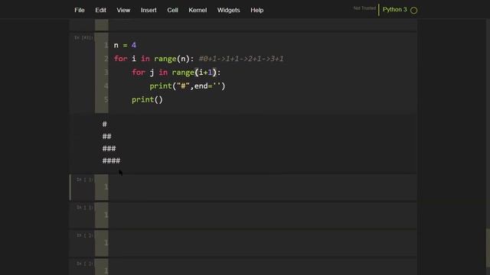The width and height of the screenshot is (490, 275).
Task: Click the single '#' output row
Action: pyautogui.click(x=105, y=125)
